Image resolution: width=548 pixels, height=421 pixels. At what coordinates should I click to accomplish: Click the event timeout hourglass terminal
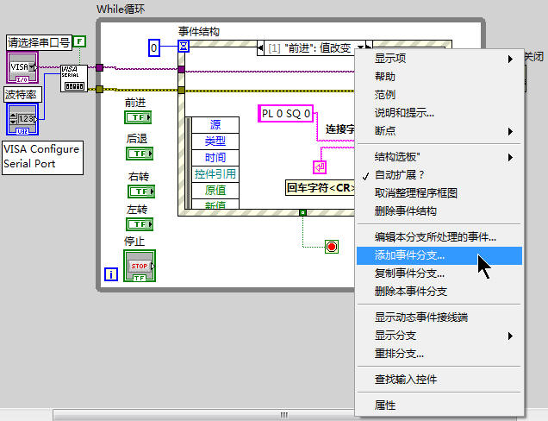point(183,47)
